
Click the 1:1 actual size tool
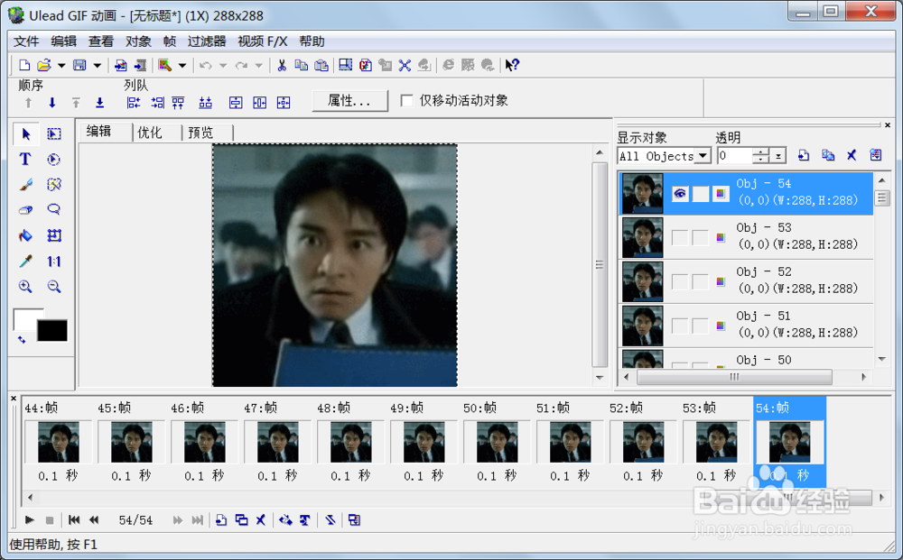pyautogui.click(x=54, y=261)
